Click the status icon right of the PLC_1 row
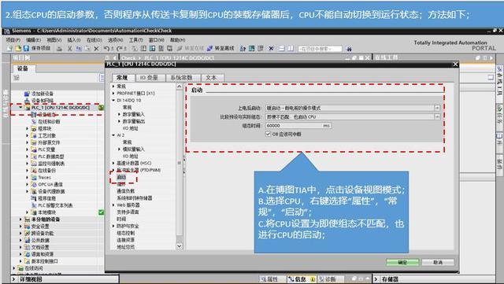This screenshot has height=284, width=504. [102, 108]
